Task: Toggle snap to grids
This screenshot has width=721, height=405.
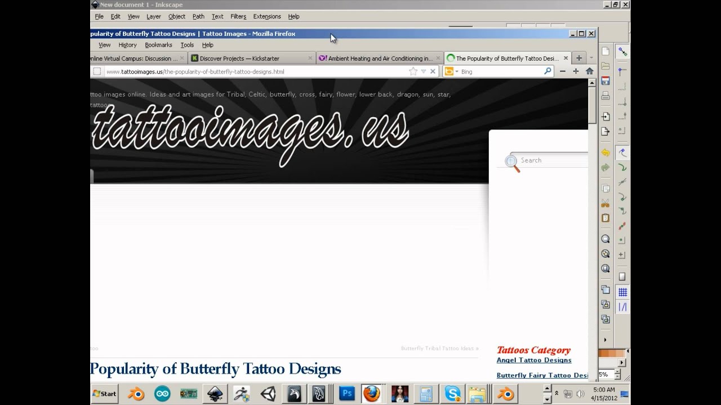Action: pyautogui.click(x=622, y=292)
